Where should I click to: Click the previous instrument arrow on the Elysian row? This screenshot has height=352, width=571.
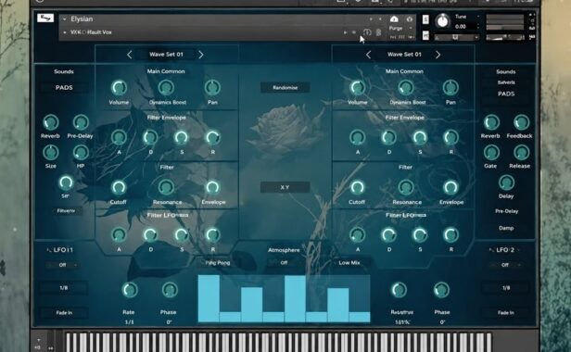[x=371, y=19]
